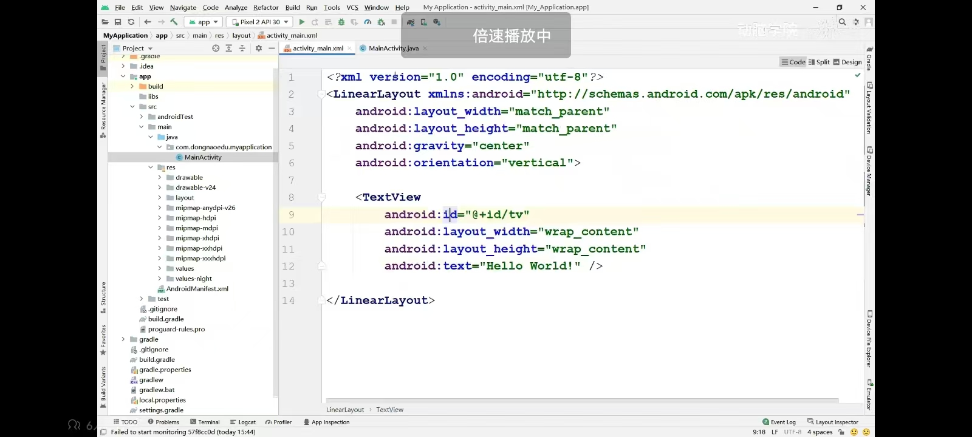
Task: Open the Refactor menu
Action: tap(265, 7)
